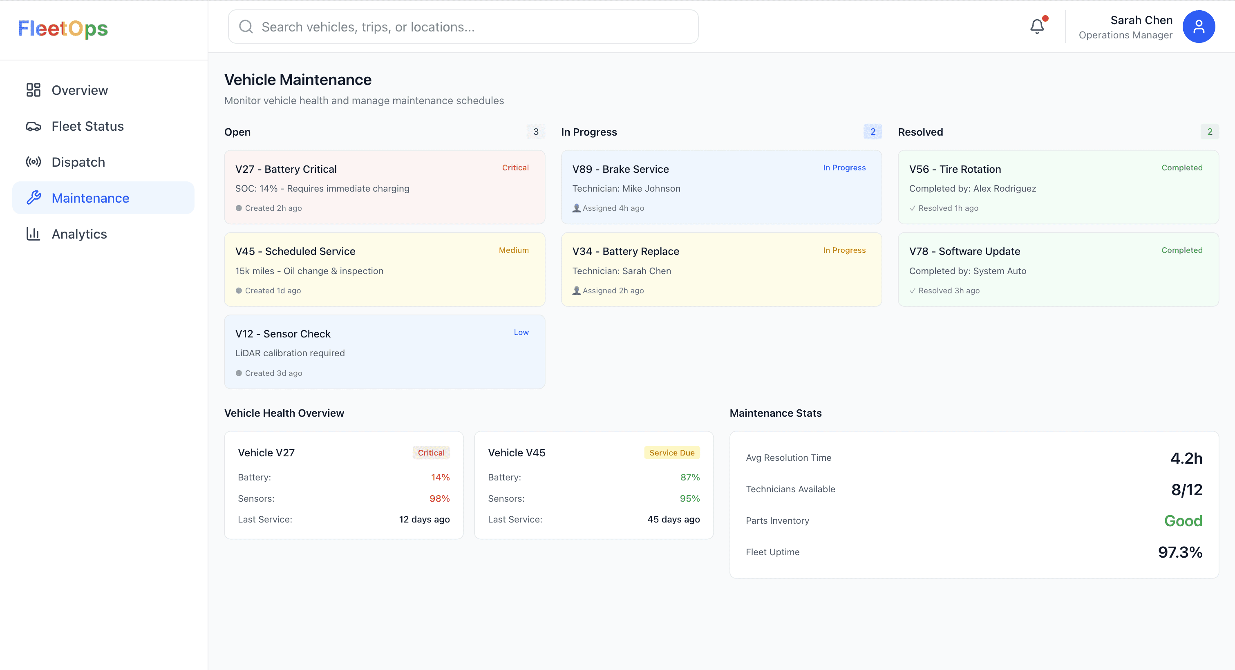The image size is (1235, 670).
Task: Open the V34 Battery Replace ticket
Action: 721,269
